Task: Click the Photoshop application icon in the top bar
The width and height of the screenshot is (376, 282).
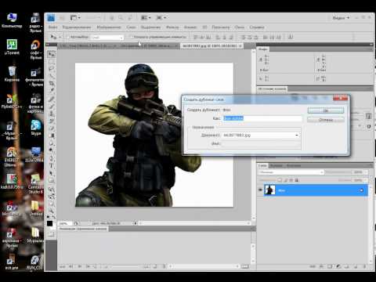Action: point(51,18)
